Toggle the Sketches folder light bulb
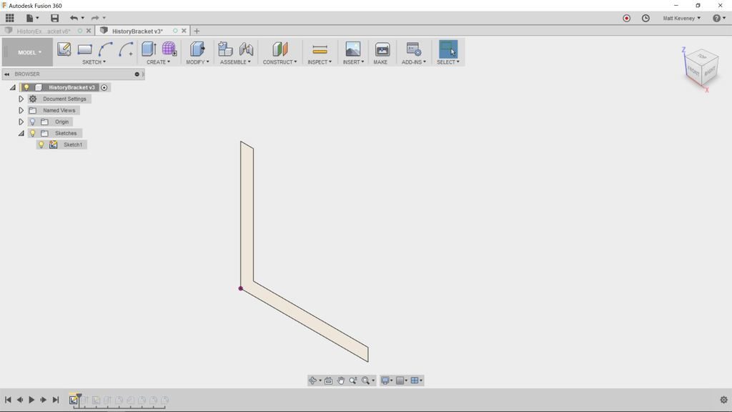This screenshot has height=412, width=732. tap(31, 133)
